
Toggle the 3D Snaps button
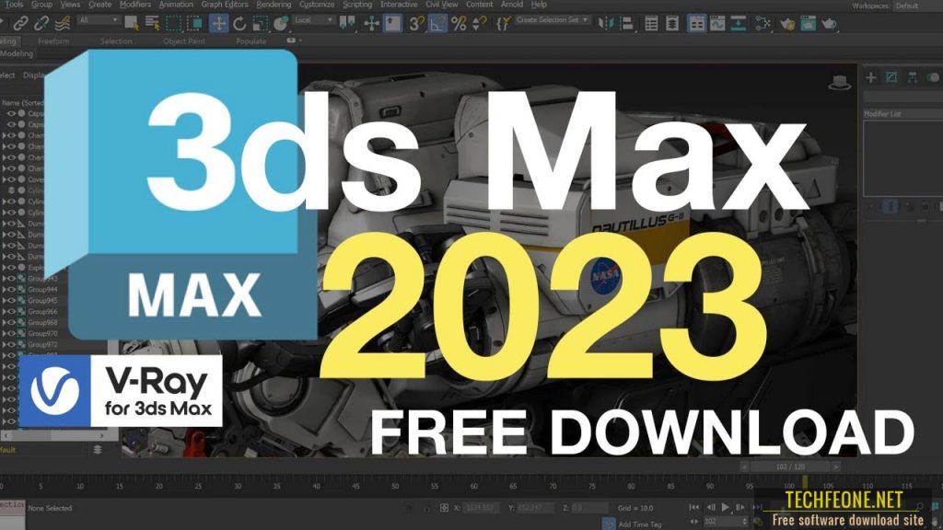tap(416, 23)
